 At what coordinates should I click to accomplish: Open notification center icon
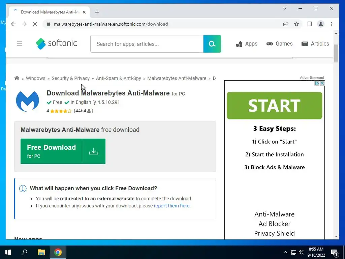(334, 252)
